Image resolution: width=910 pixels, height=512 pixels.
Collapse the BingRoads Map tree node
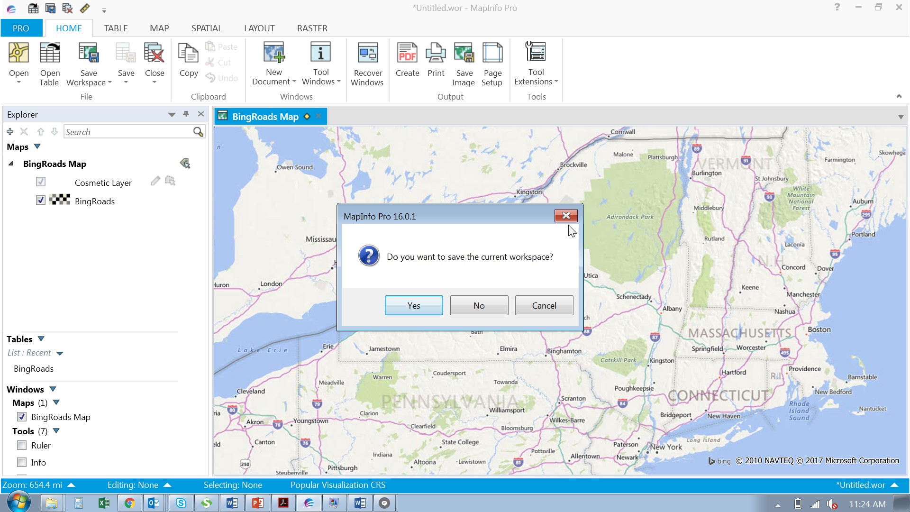tap(10, 164)
